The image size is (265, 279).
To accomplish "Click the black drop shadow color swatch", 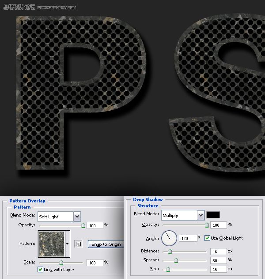I will (213, 215).
